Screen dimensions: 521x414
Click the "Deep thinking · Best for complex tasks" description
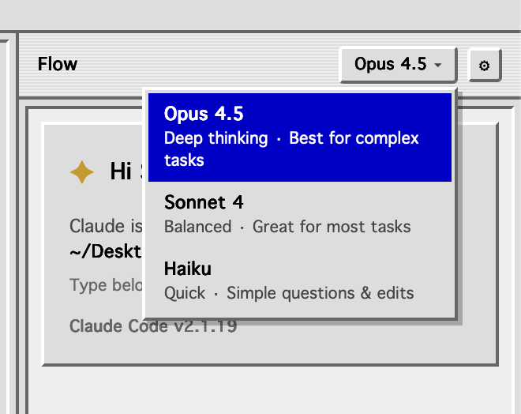tap(291, 149)
